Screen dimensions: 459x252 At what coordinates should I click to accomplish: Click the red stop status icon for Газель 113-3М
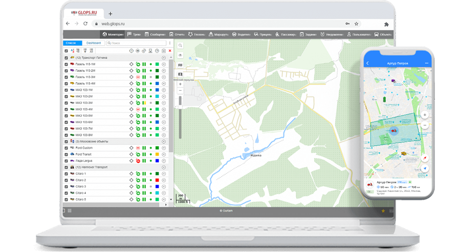(138, 77)
